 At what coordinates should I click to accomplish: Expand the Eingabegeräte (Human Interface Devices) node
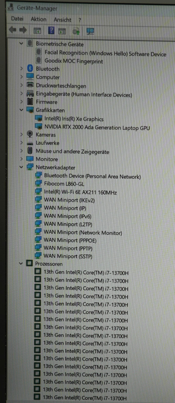pos(21,94)
